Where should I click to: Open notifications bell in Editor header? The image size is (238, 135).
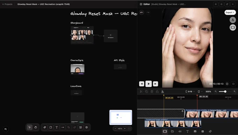(222, 4)
